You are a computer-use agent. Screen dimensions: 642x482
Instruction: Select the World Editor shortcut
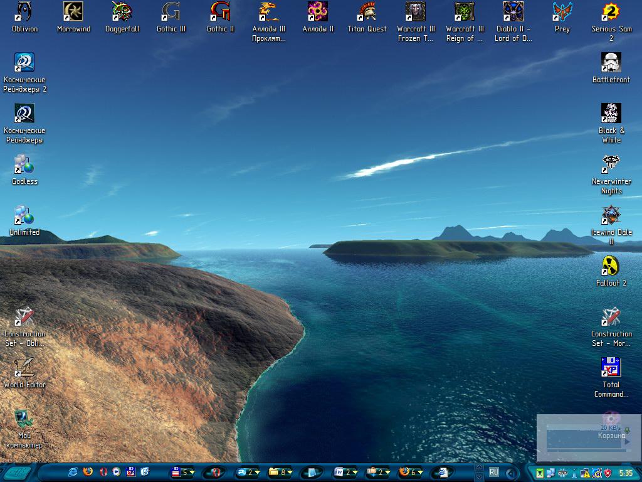point(24,373)
